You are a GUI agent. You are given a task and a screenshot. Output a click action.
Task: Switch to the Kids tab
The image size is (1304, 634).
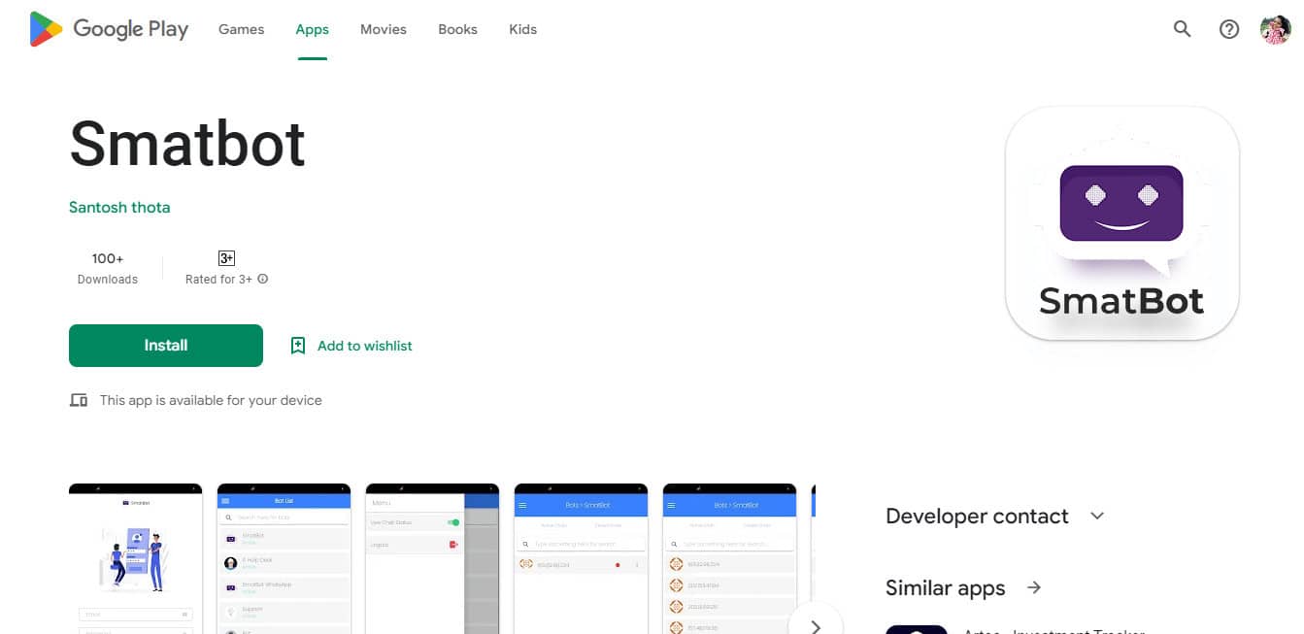click(x=522, y=29)
